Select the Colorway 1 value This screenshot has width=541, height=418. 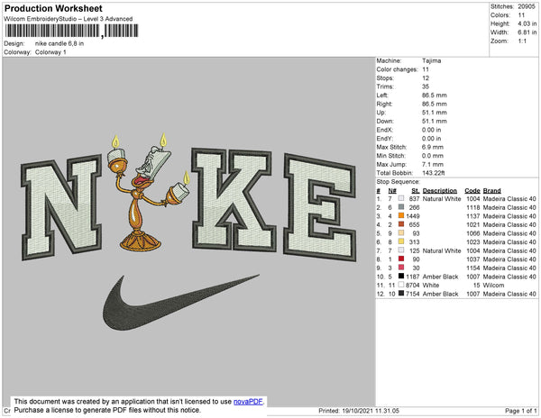click(50, 52)
